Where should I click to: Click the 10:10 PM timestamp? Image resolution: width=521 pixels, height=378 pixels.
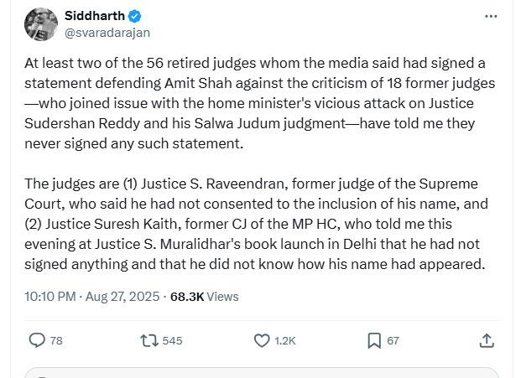[x=50, y=296]
